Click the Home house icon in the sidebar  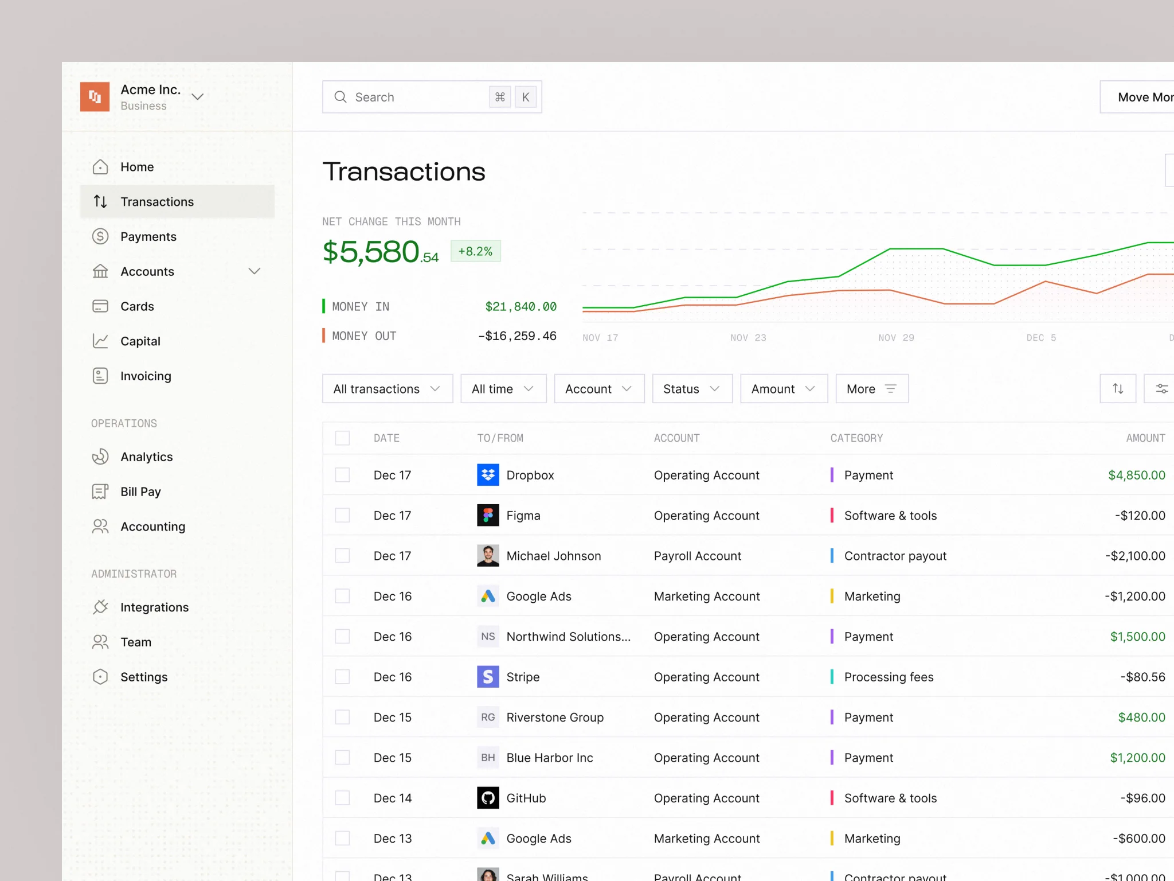[100, 167]
